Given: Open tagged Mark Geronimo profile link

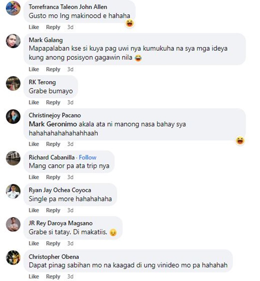Looking at the screenshot, I should 53,124.
